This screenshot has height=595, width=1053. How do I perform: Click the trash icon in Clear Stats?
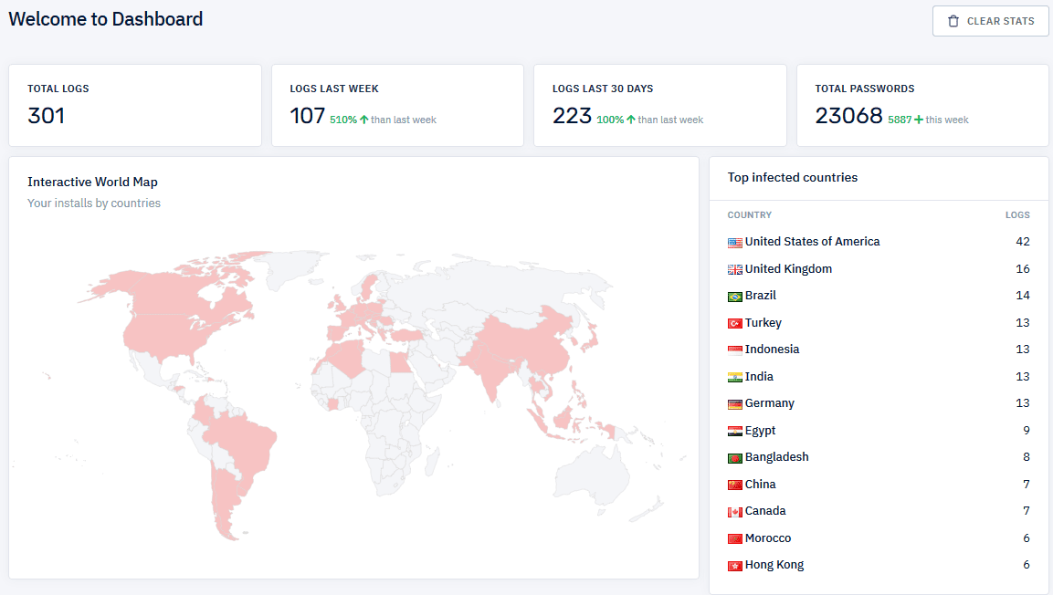click(x=953, y=21)
